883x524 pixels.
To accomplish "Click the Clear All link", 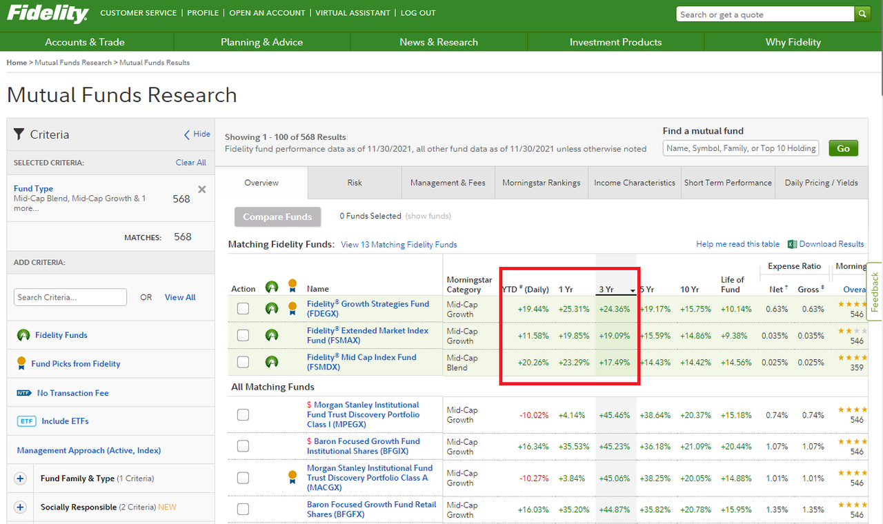I will pyautogui.click(x=191, y=163).
